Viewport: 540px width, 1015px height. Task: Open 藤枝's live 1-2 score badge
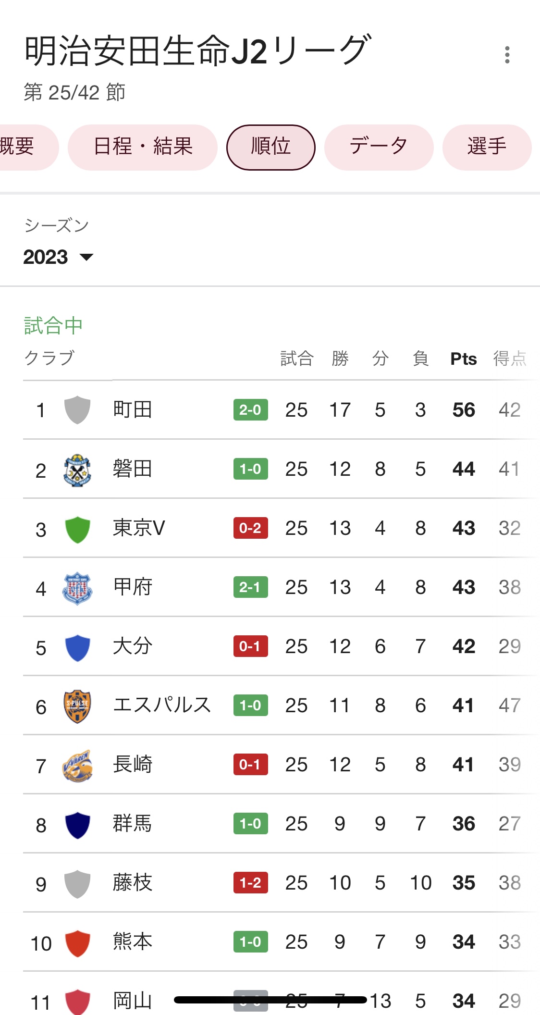[250, 883]
